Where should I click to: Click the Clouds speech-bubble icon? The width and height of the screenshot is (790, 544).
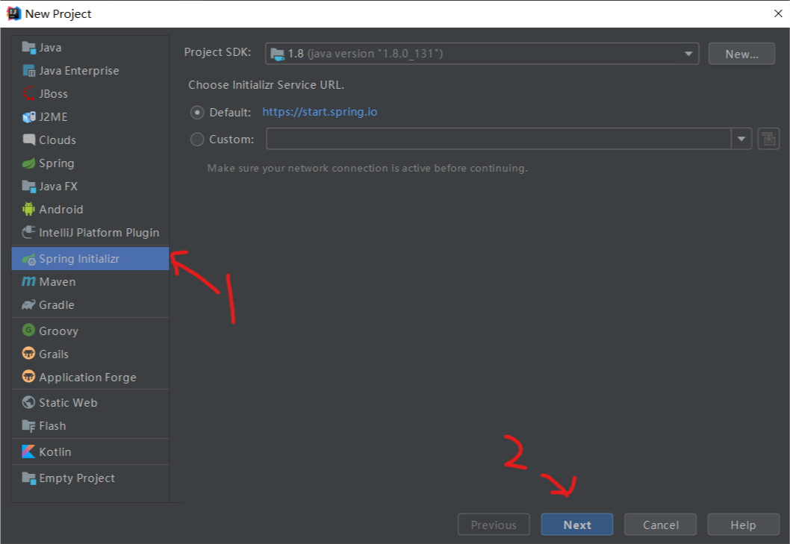click(28, 140)
